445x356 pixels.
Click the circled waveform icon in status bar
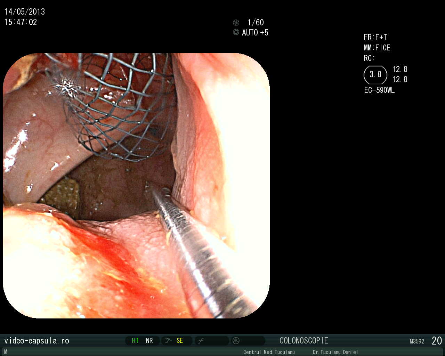click(236, 341)
